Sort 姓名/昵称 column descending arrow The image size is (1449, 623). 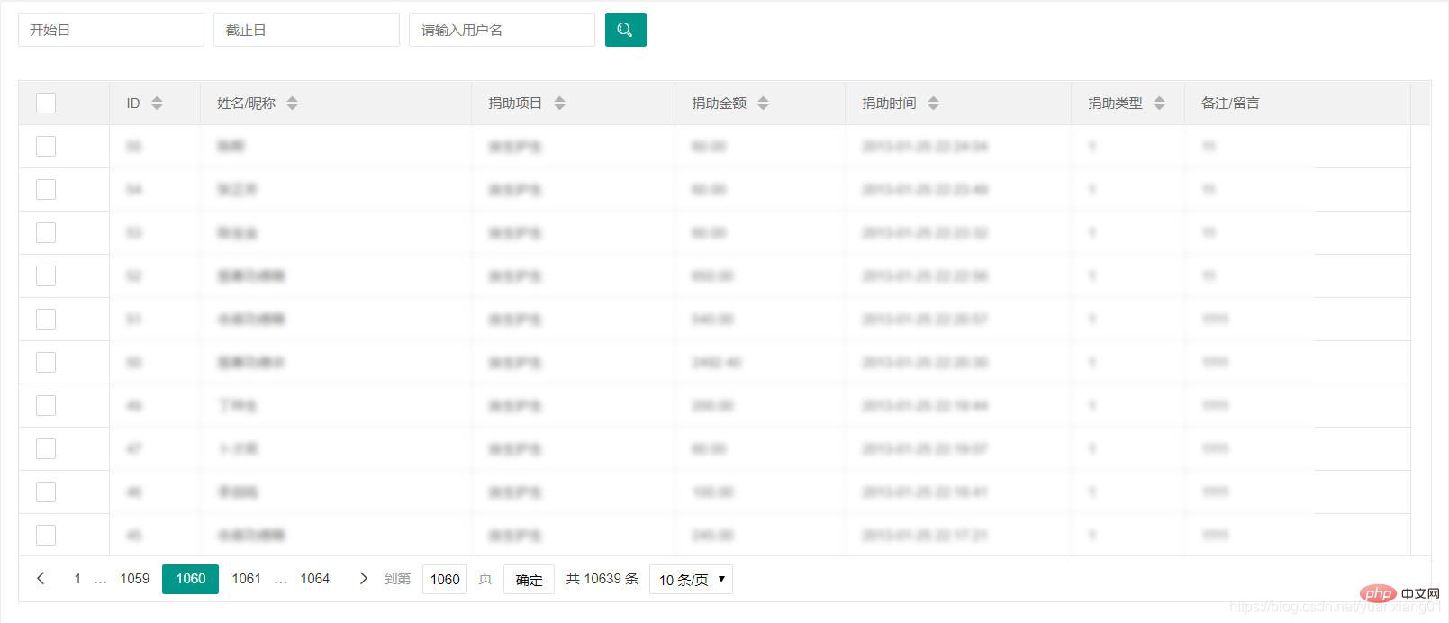[292, 107]
